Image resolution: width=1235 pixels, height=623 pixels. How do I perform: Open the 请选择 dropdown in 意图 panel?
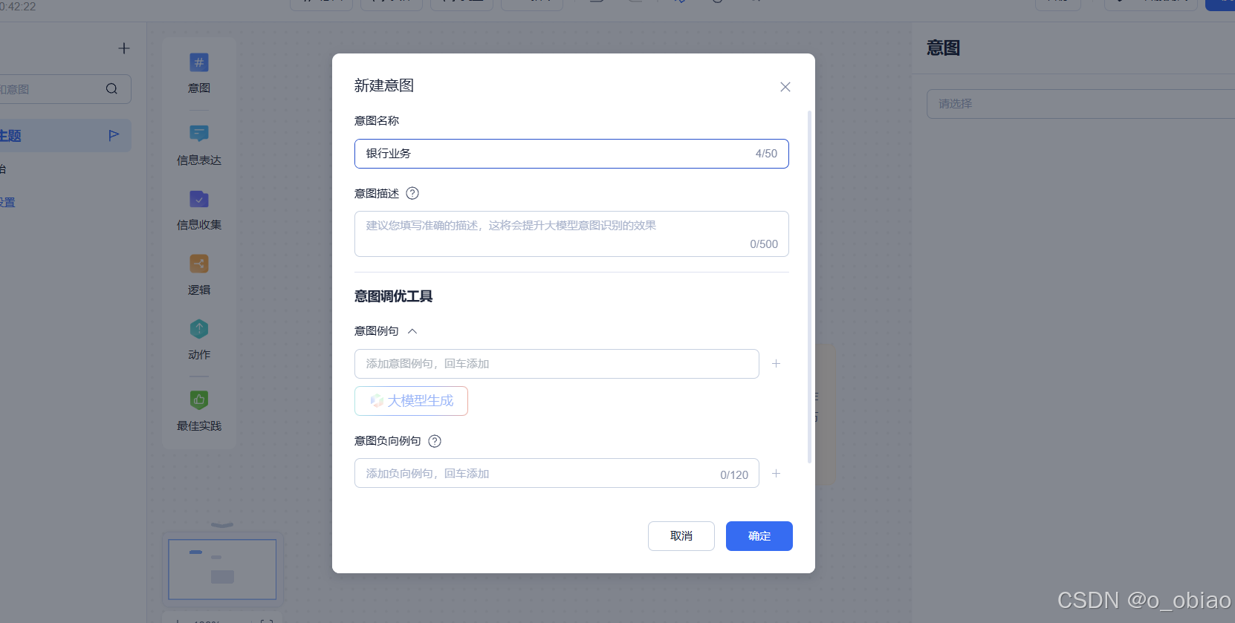1080,104
